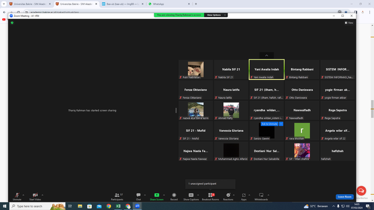
Task: Click the View layout button
Action: click(x=349, y=23)
